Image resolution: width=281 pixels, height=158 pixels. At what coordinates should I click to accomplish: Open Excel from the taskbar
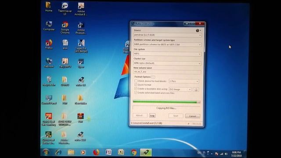pyautogui.click(x=121, y=152)
